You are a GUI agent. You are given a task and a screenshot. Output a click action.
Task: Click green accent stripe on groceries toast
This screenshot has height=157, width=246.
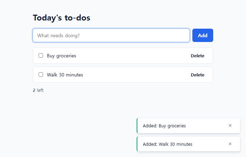coord(137,126)
